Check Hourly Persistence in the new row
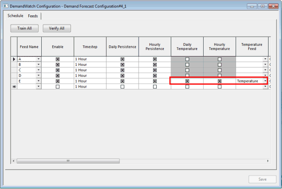The height and width of the screenshot is (189, 282). (154, 87)
